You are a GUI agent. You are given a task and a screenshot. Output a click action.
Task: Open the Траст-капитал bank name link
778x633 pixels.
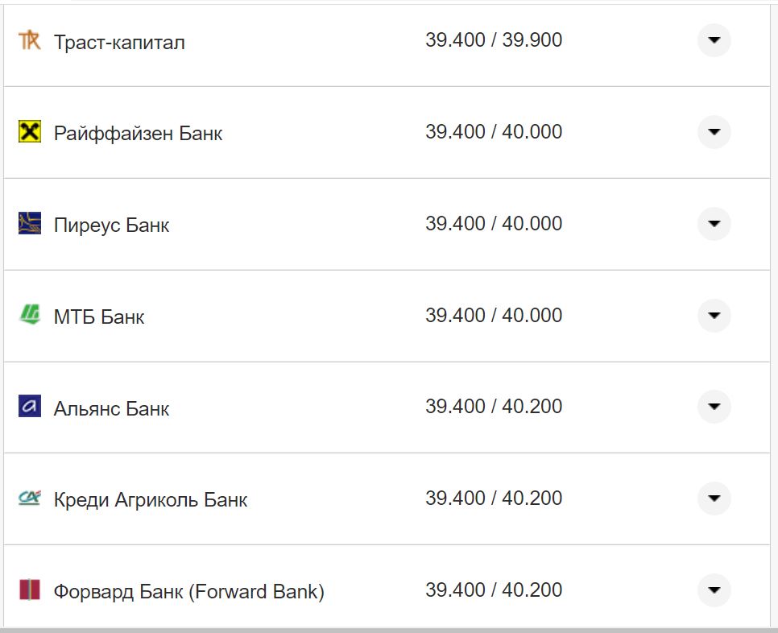tap(119, 42)
